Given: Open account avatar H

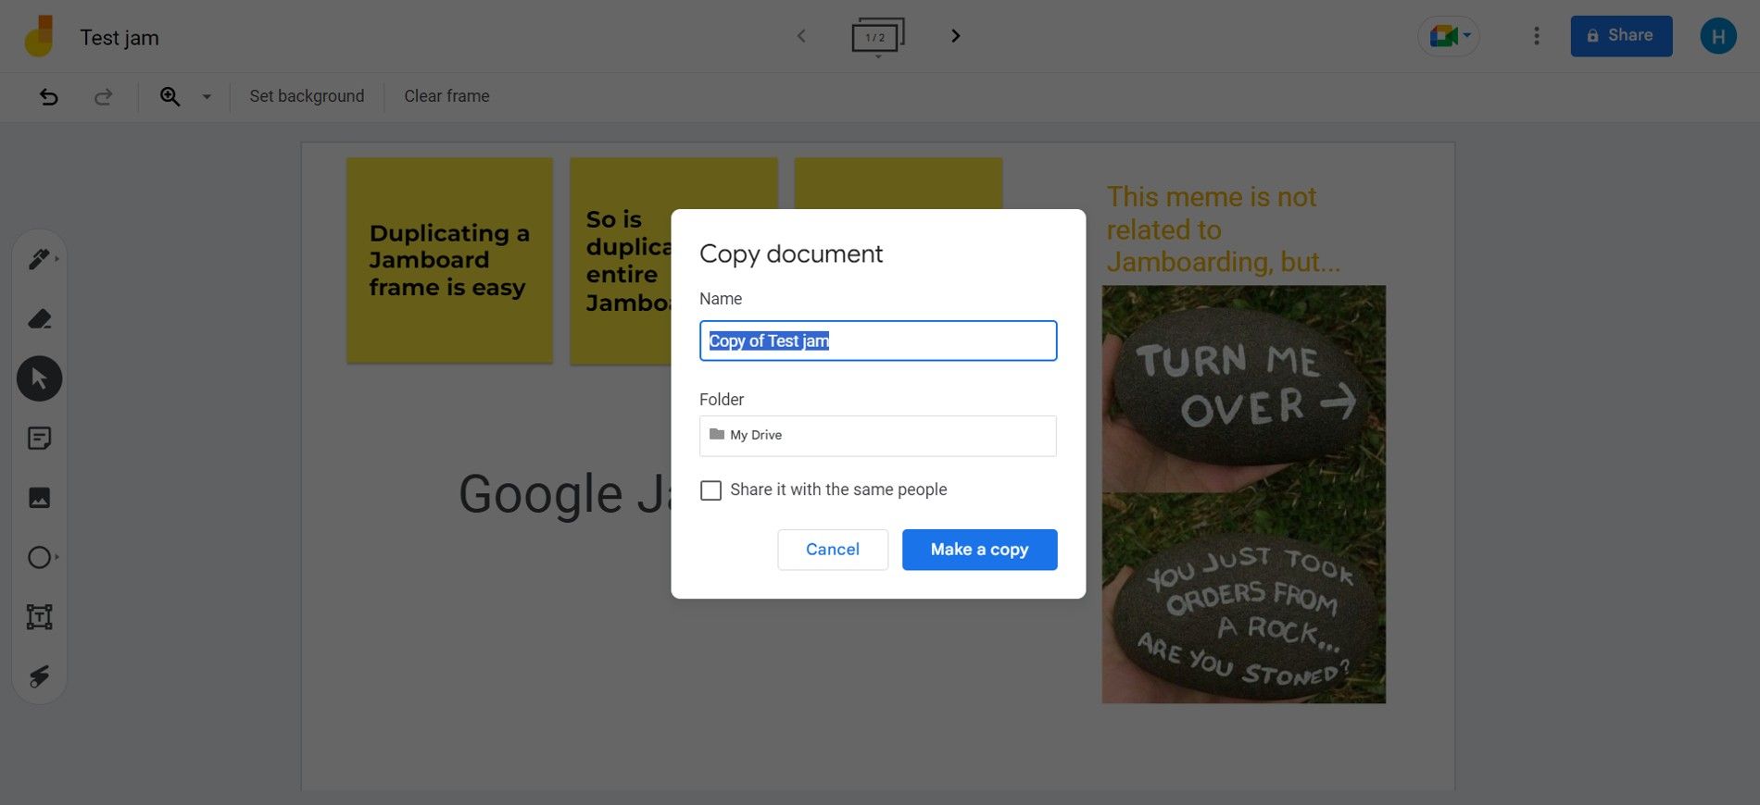Looking at the screenshot, I should coord(1718,36).
